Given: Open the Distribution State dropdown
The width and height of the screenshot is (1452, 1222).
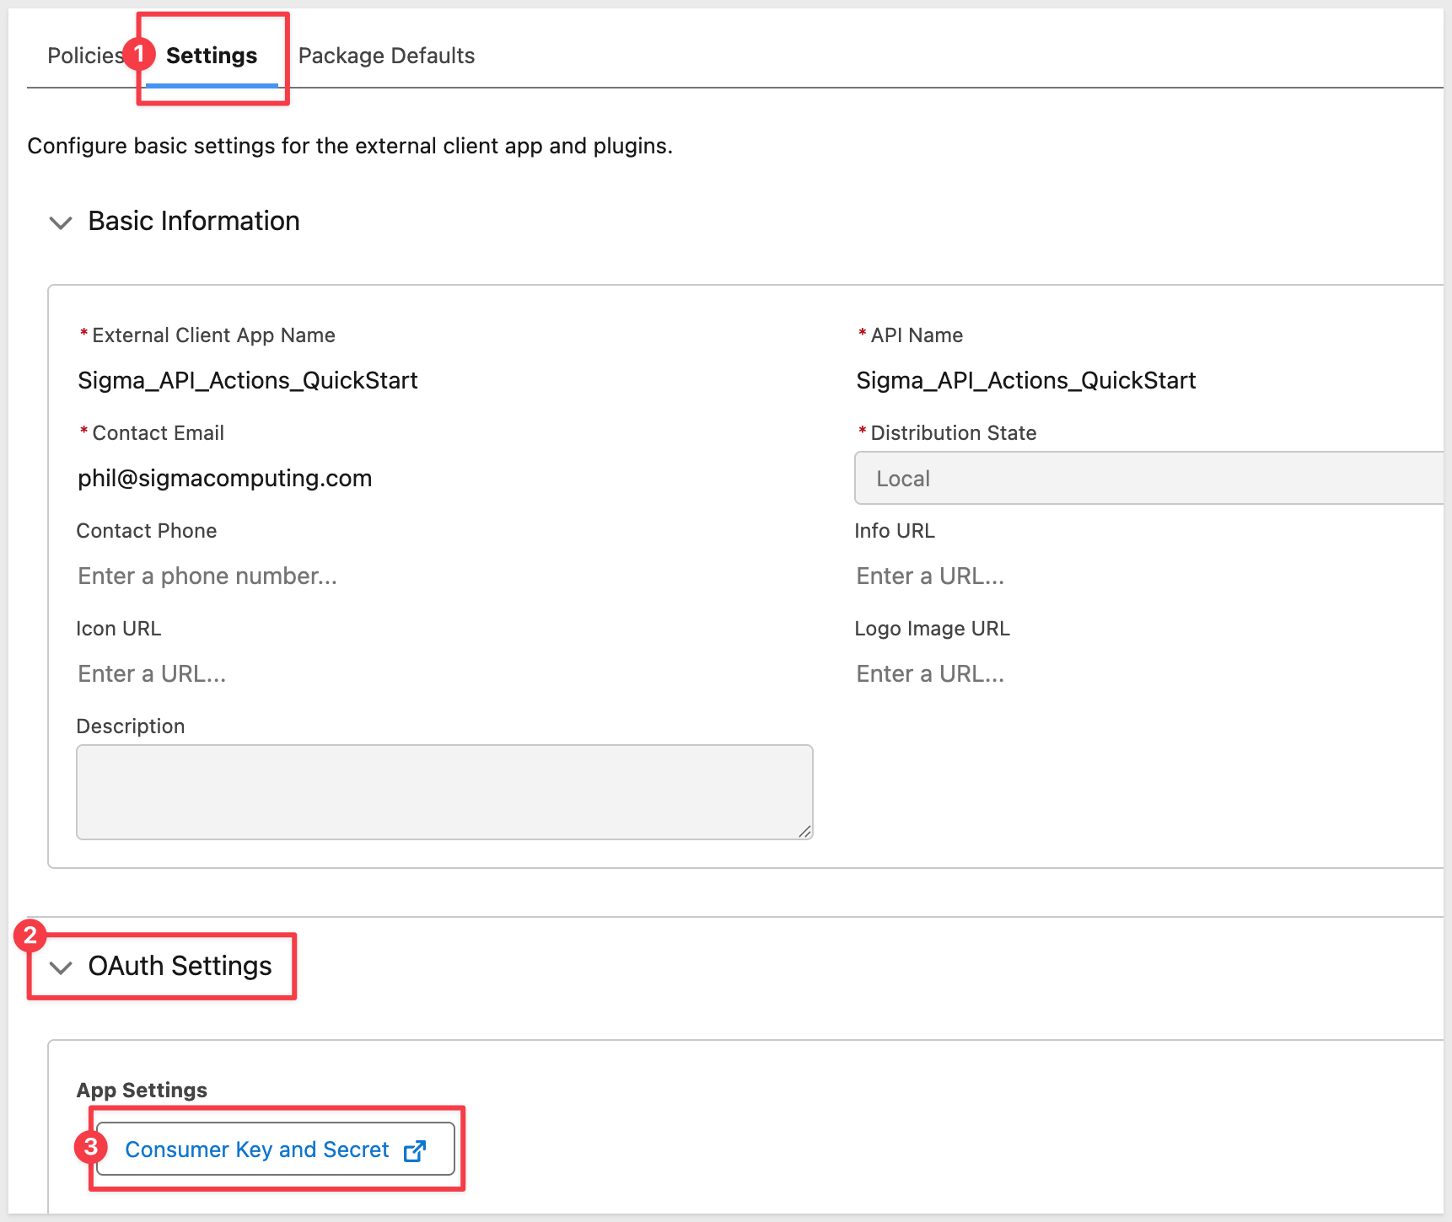Looking at the screenshot, I should (1148, 479).
